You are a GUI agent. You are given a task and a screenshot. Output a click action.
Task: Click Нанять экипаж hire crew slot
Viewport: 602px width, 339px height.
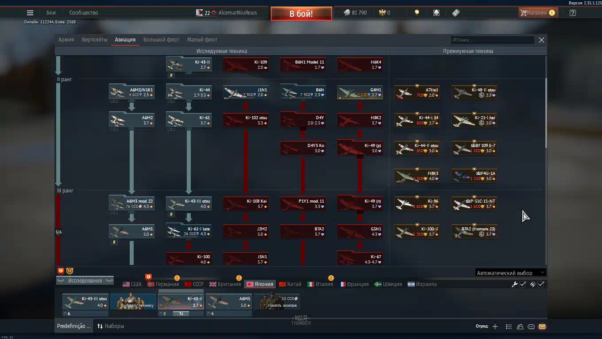pyautogui.click(x=277, y=302)
